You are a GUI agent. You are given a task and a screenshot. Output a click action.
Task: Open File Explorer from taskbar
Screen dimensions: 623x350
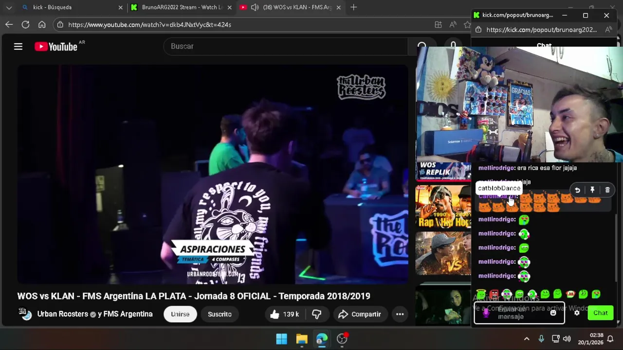(302, 339)
